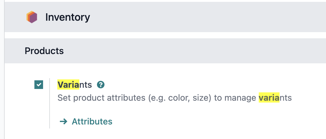326x139 pixels.
Task: Open the Attributes link
Action: (92, 122)
